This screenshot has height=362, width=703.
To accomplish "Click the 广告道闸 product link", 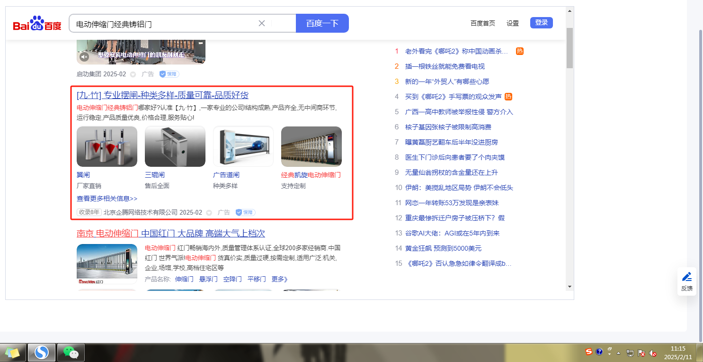I will click(x=226, y=175).
